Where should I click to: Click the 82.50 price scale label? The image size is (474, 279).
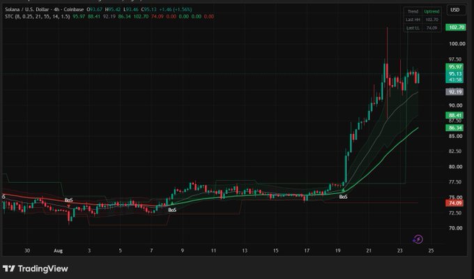(456, 151)
